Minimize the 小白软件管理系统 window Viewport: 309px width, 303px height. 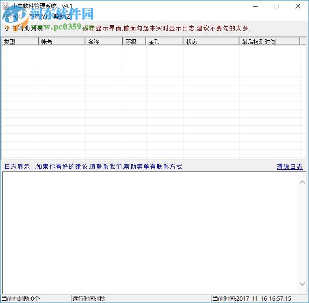click(255, 6)
